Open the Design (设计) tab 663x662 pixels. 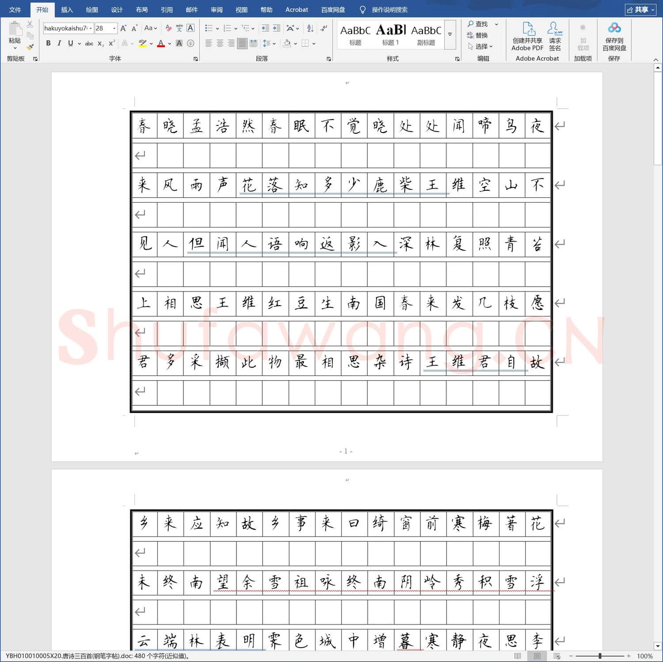pyautogui.click(x=117, y=10)
